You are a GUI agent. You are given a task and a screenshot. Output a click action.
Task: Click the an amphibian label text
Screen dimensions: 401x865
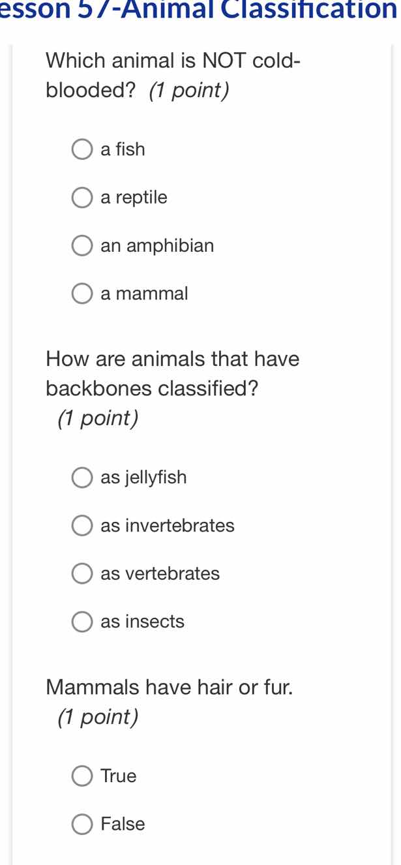point(156,245)
